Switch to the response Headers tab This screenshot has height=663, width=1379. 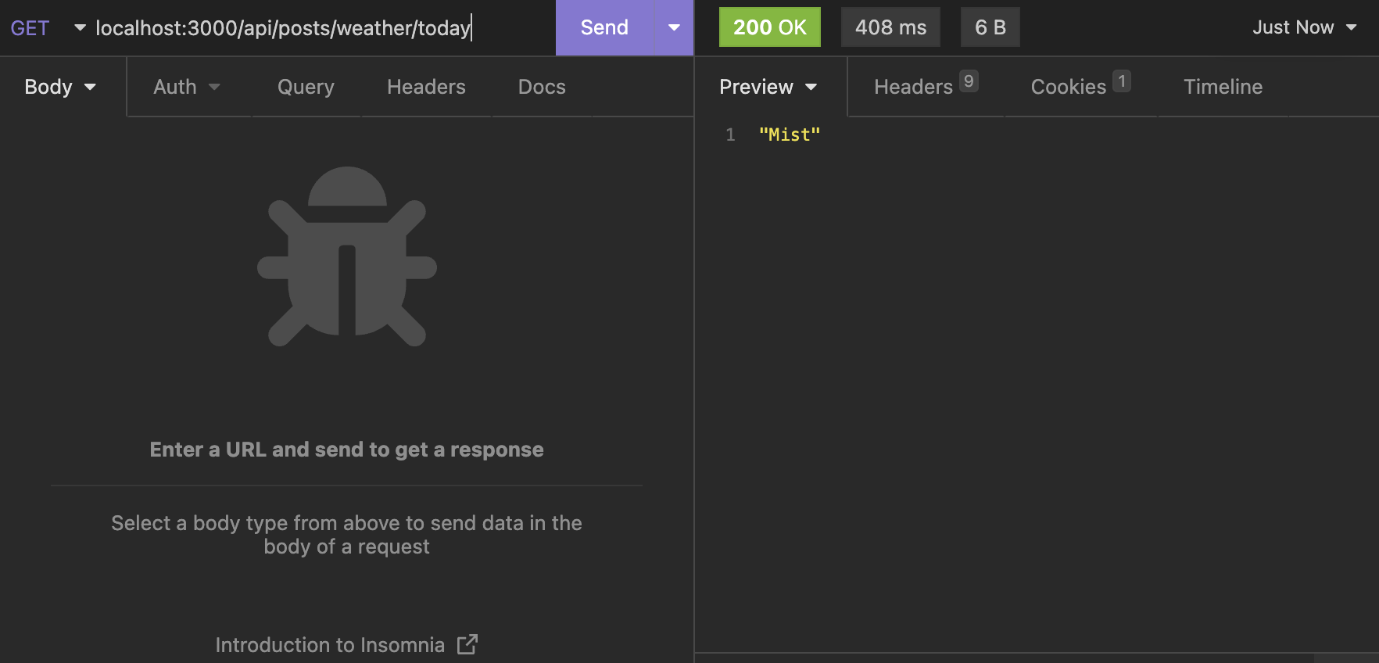tap(926, 87)
